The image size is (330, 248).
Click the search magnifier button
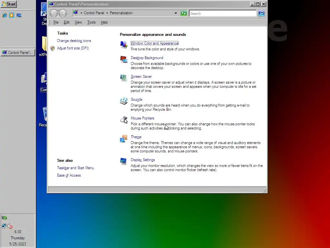pyautogui.click(x=261, y=13)
